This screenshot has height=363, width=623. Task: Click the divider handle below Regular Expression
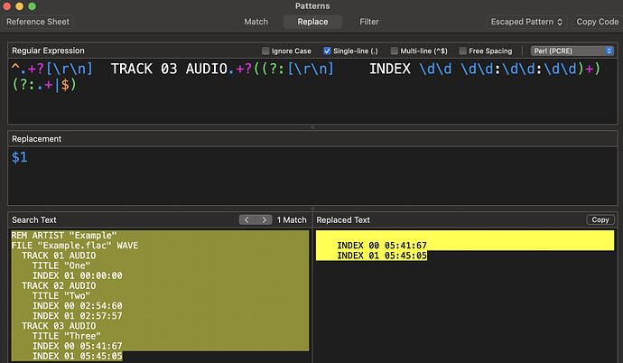[x=312, y=127]
